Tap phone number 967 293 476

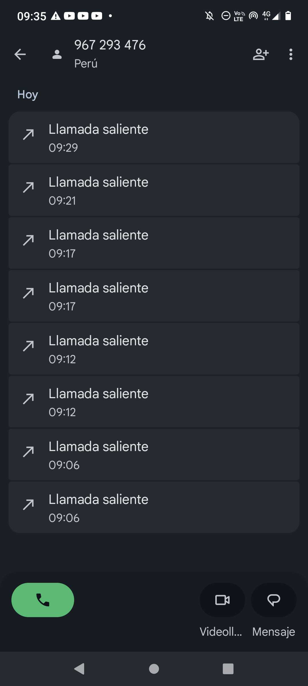point(110,45)
